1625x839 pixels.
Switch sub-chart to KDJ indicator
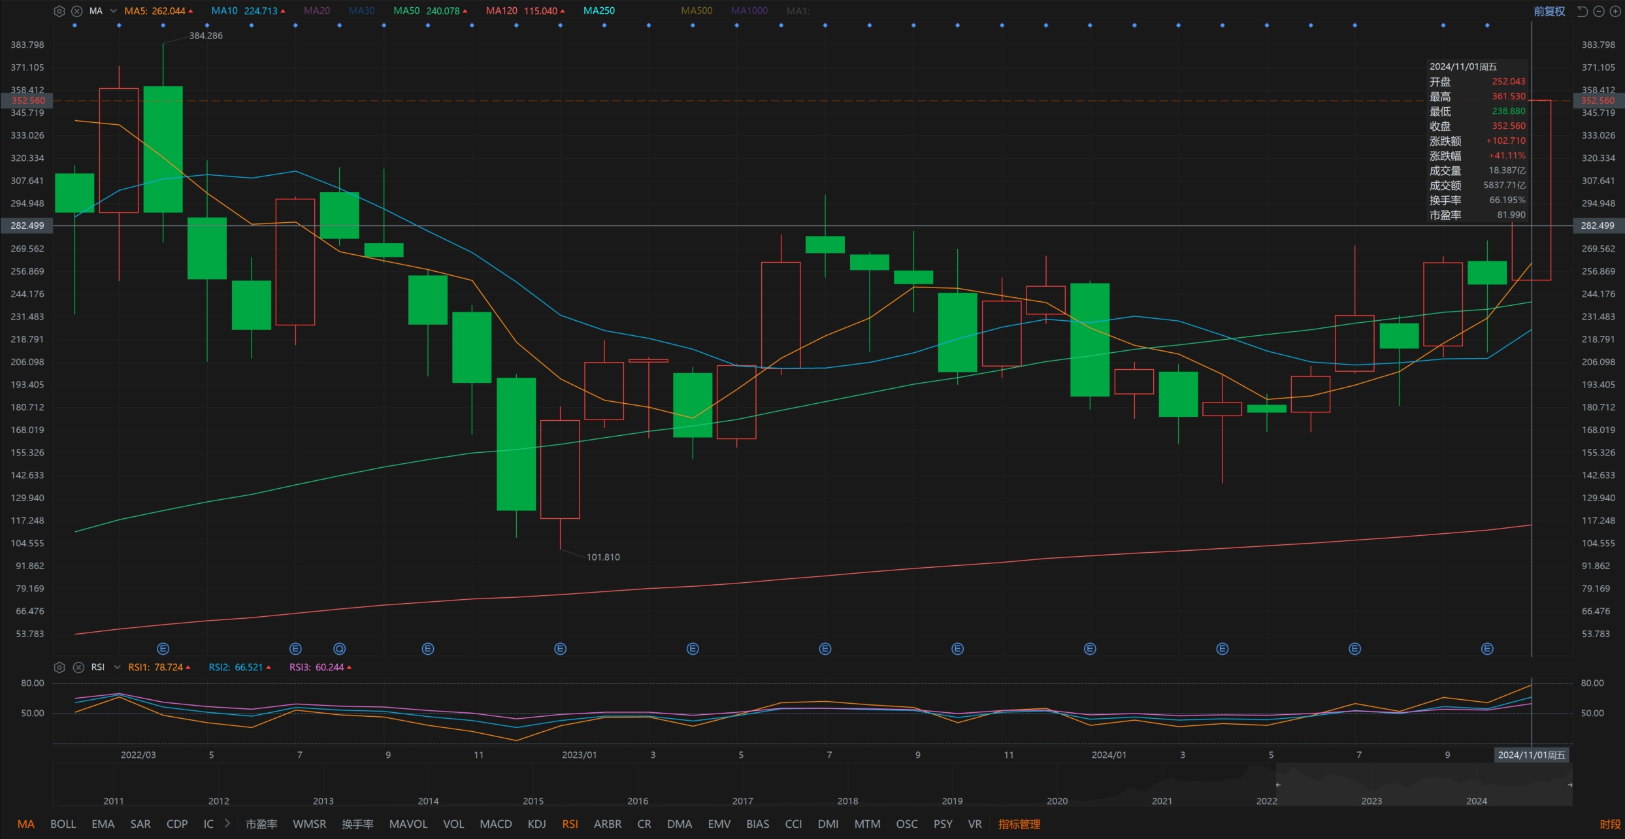click(536, 824)
